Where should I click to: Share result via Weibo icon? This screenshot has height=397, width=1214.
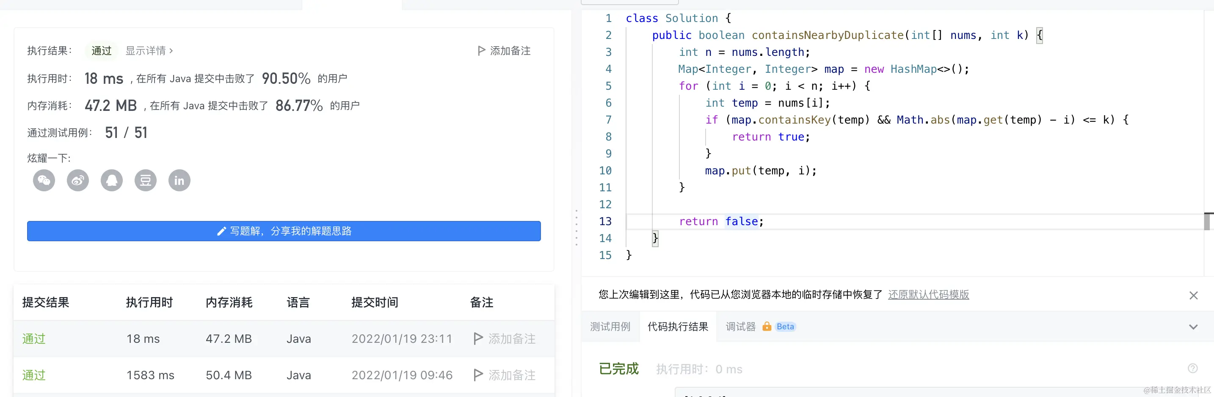(78, 180)
